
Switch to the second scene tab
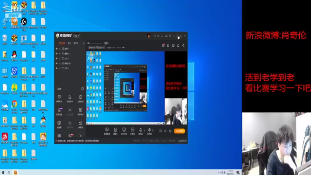pos(69,43)
